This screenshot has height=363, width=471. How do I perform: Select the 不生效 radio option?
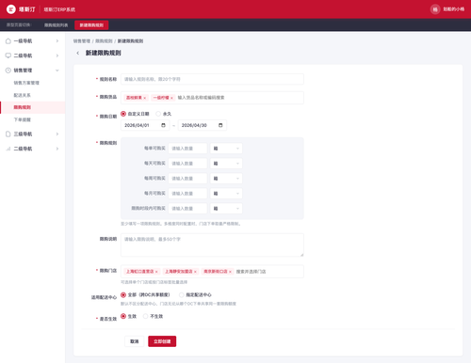click(x=145, y=316)
